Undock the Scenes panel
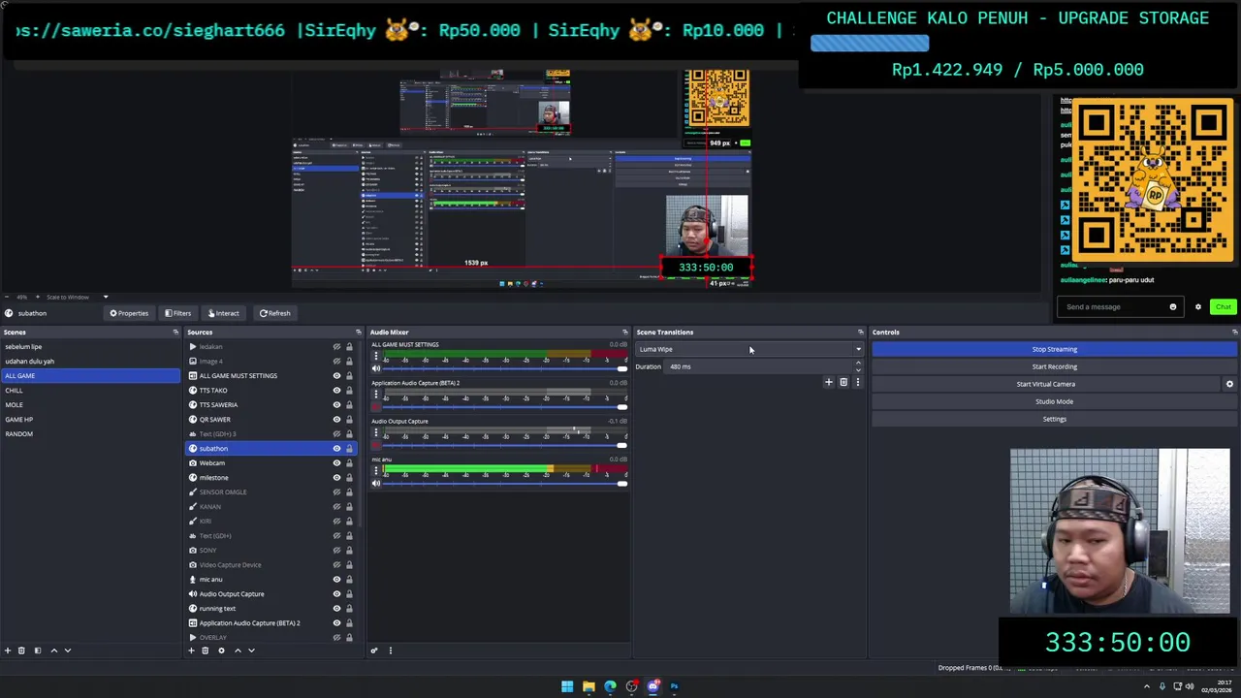Viewport: 1241px width, 698px height. click(175, 332)
